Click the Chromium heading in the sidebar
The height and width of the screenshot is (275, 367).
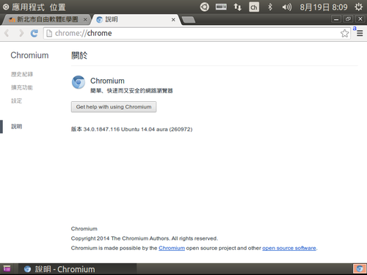pos(29,55)
